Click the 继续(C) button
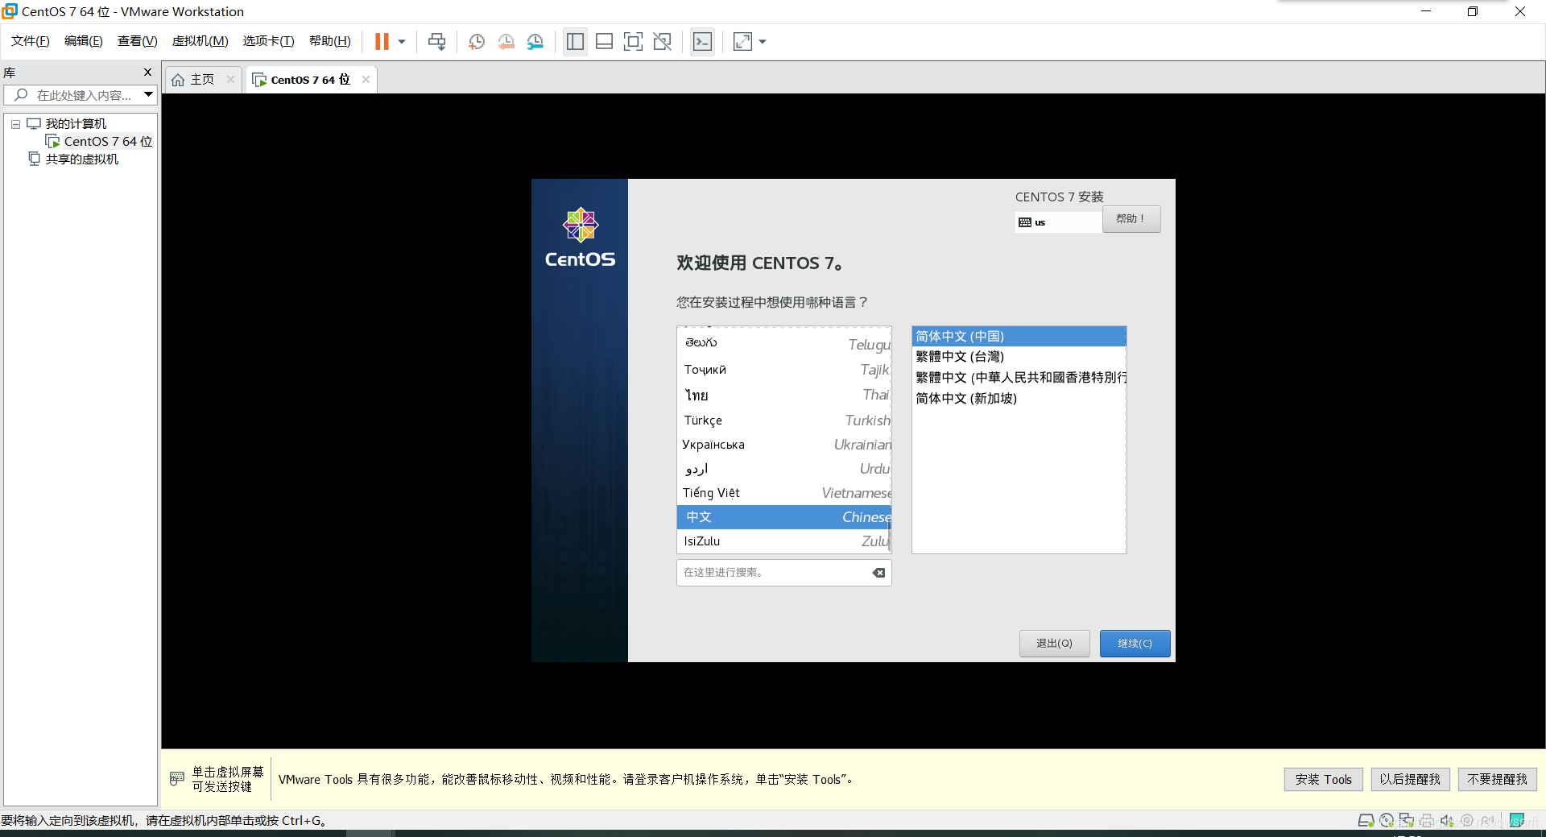Viewport: 1546px width, 837px height. [1135, 644]
